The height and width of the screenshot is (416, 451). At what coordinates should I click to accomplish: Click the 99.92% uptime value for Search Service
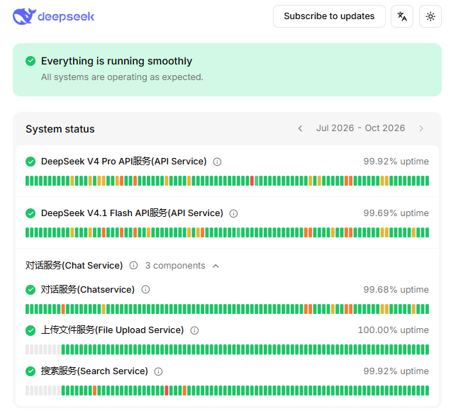pos(396,371)
